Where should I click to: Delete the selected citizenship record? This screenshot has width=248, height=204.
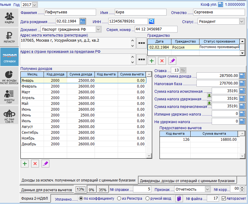162,61
